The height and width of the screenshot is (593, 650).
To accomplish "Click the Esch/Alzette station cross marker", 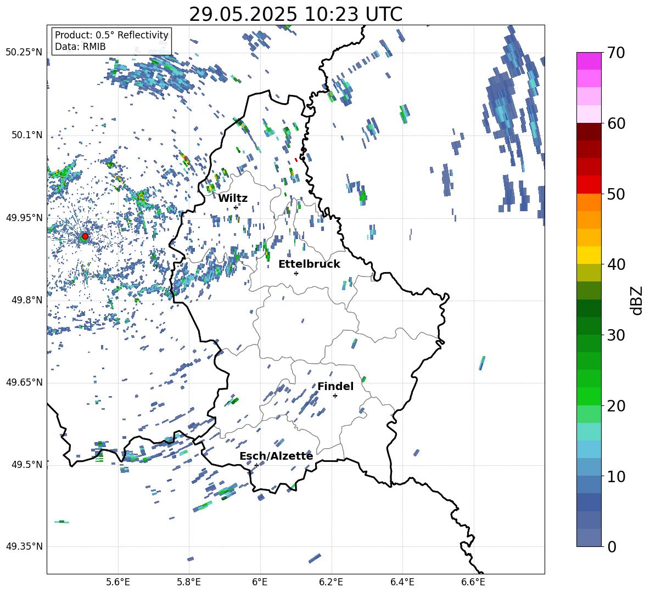I will point(256,465).
